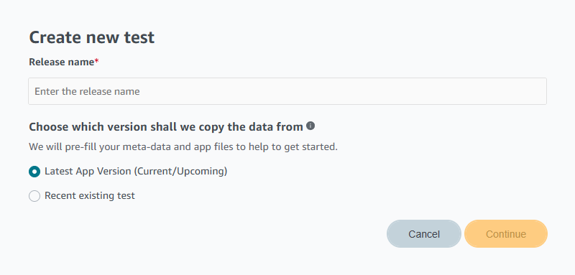Click the Cancel button
This screenshot has width=575, height=275.
pyautogui.click(x=424, y=234)
